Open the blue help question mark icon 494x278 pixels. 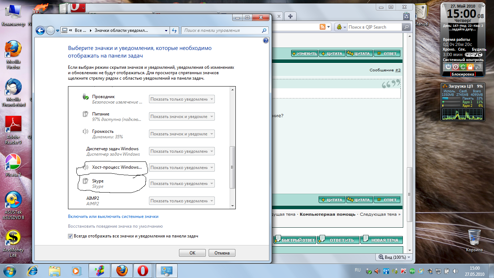point(266,41)
